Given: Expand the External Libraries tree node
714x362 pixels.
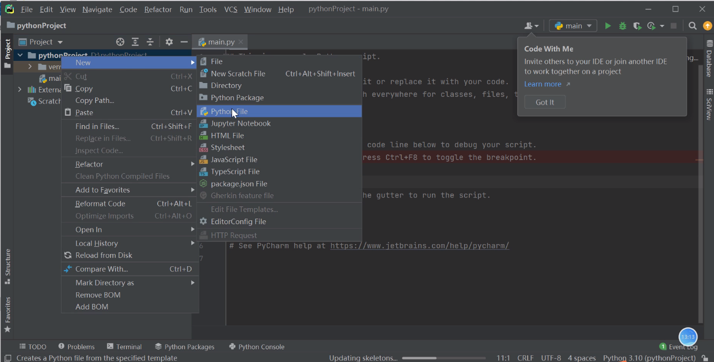Looking at the screenshot, I should [x=20, y=90].
